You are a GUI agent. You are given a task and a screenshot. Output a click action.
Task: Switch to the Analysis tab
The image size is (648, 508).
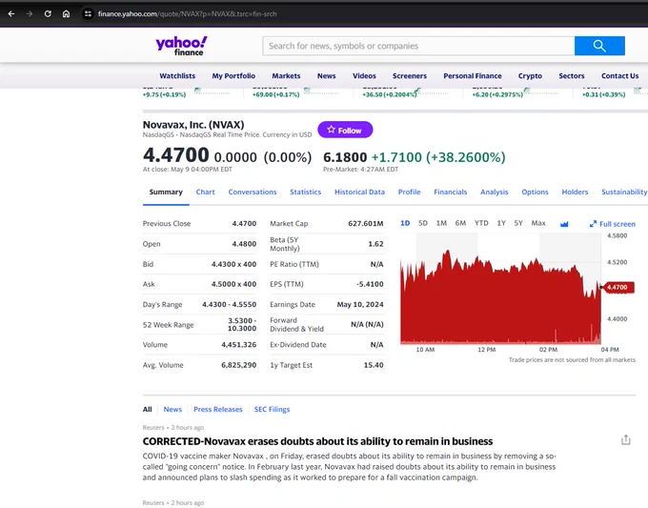click(x=495, y=192)
